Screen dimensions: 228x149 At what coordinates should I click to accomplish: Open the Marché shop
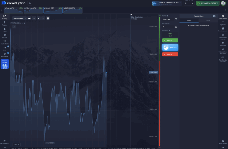pyautogui.click(x=4, y=36)
